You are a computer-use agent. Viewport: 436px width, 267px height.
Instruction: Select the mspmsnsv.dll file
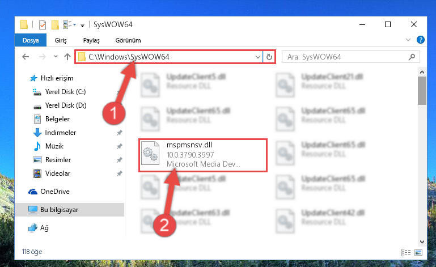(203, 155)
